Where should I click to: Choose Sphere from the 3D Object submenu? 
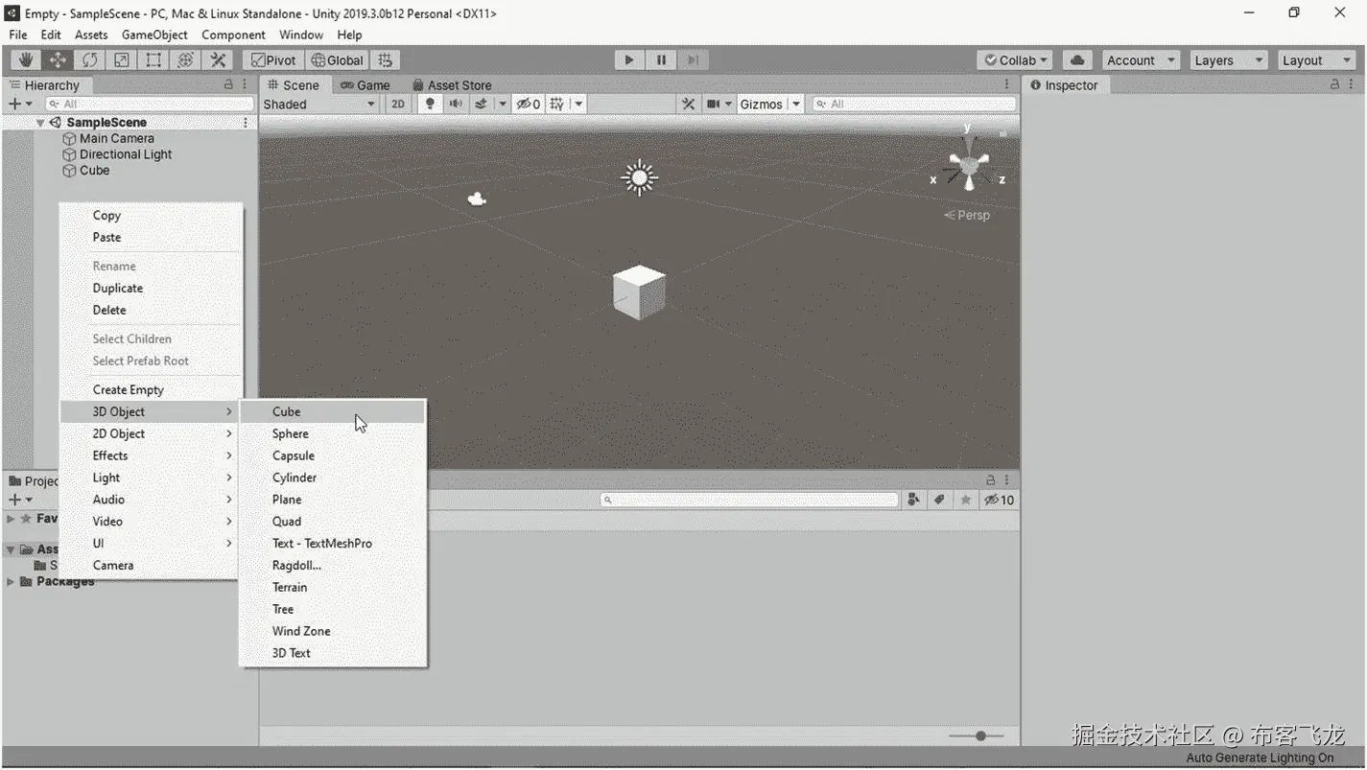(332, 433)
